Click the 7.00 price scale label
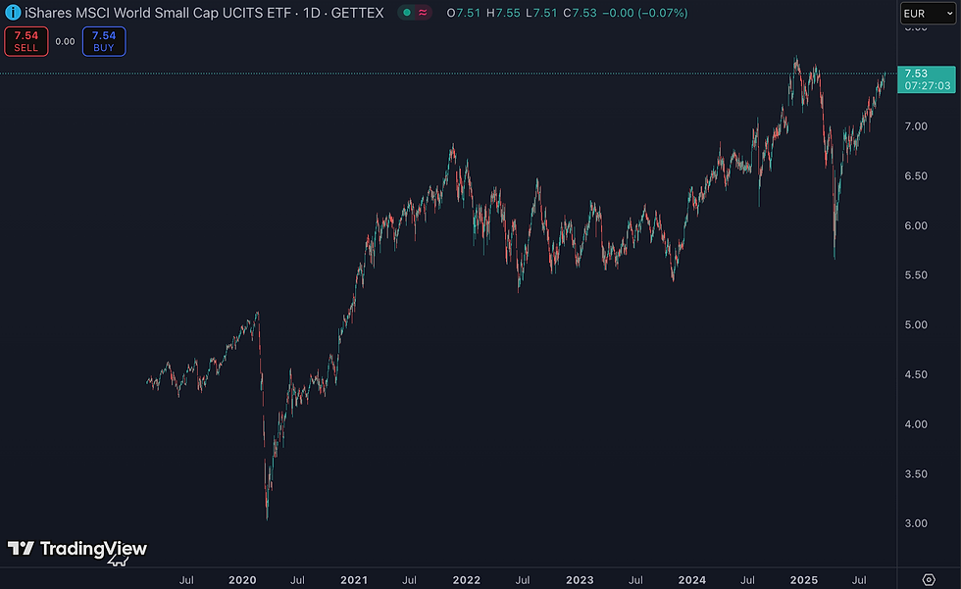The height and width of the screenshot is (589, 961). tap(916, 126)
